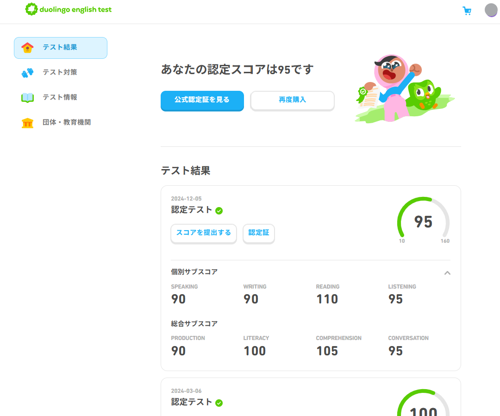Click the house icon beside テスト結果
Viewport: 500px width, 416px height.
(x=27, y=48)
